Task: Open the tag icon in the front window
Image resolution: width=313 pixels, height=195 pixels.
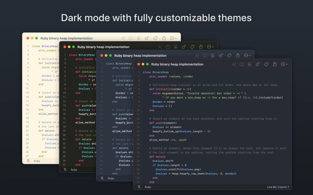Action: click(266, 64)
